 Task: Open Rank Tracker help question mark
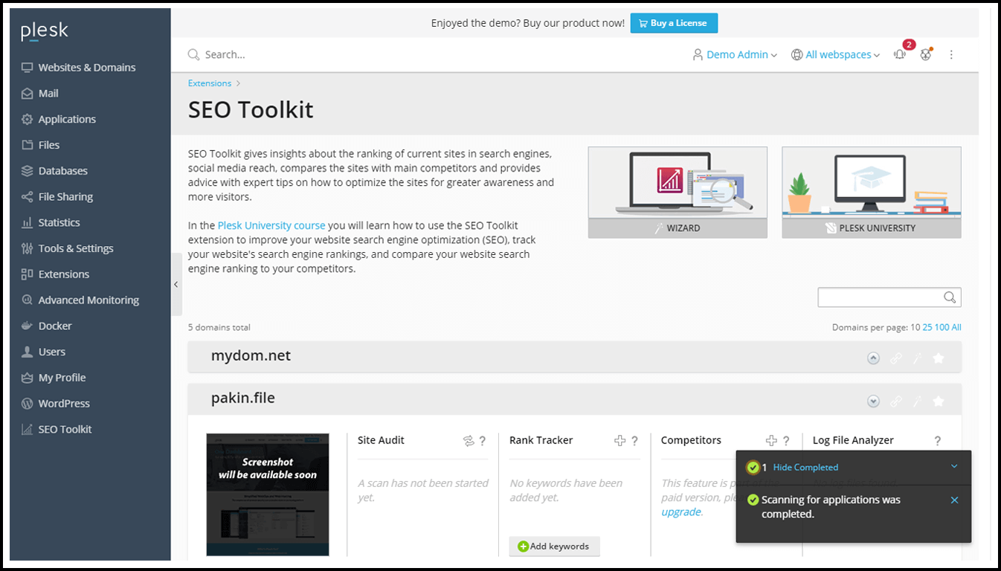pos(634,441)
